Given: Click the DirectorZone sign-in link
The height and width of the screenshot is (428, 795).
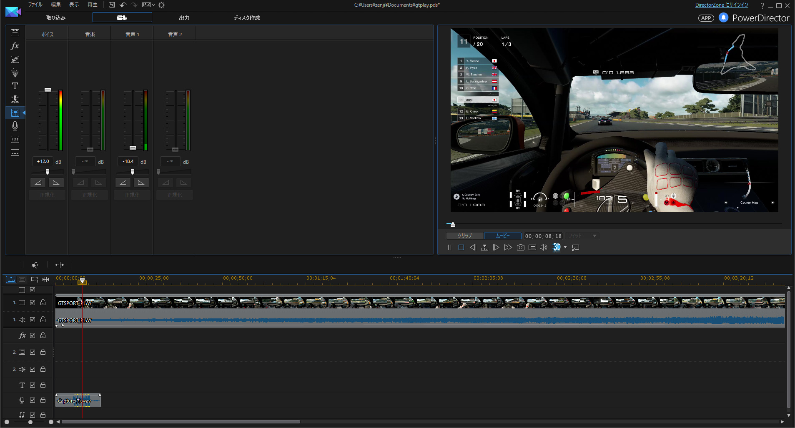Looking at the screenshot, I should [x=721, y=5].
